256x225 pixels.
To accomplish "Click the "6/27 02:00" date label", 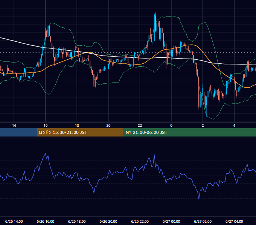I will [x=203, y=221].
